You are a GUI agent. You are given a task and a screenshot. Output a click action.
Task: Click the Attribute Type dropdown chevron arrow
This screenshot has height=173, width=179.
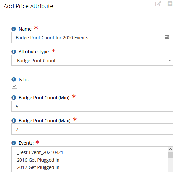[x=170, y=60]
